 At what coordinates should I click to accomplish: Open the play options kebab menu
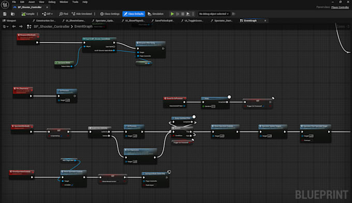(193, 14)
